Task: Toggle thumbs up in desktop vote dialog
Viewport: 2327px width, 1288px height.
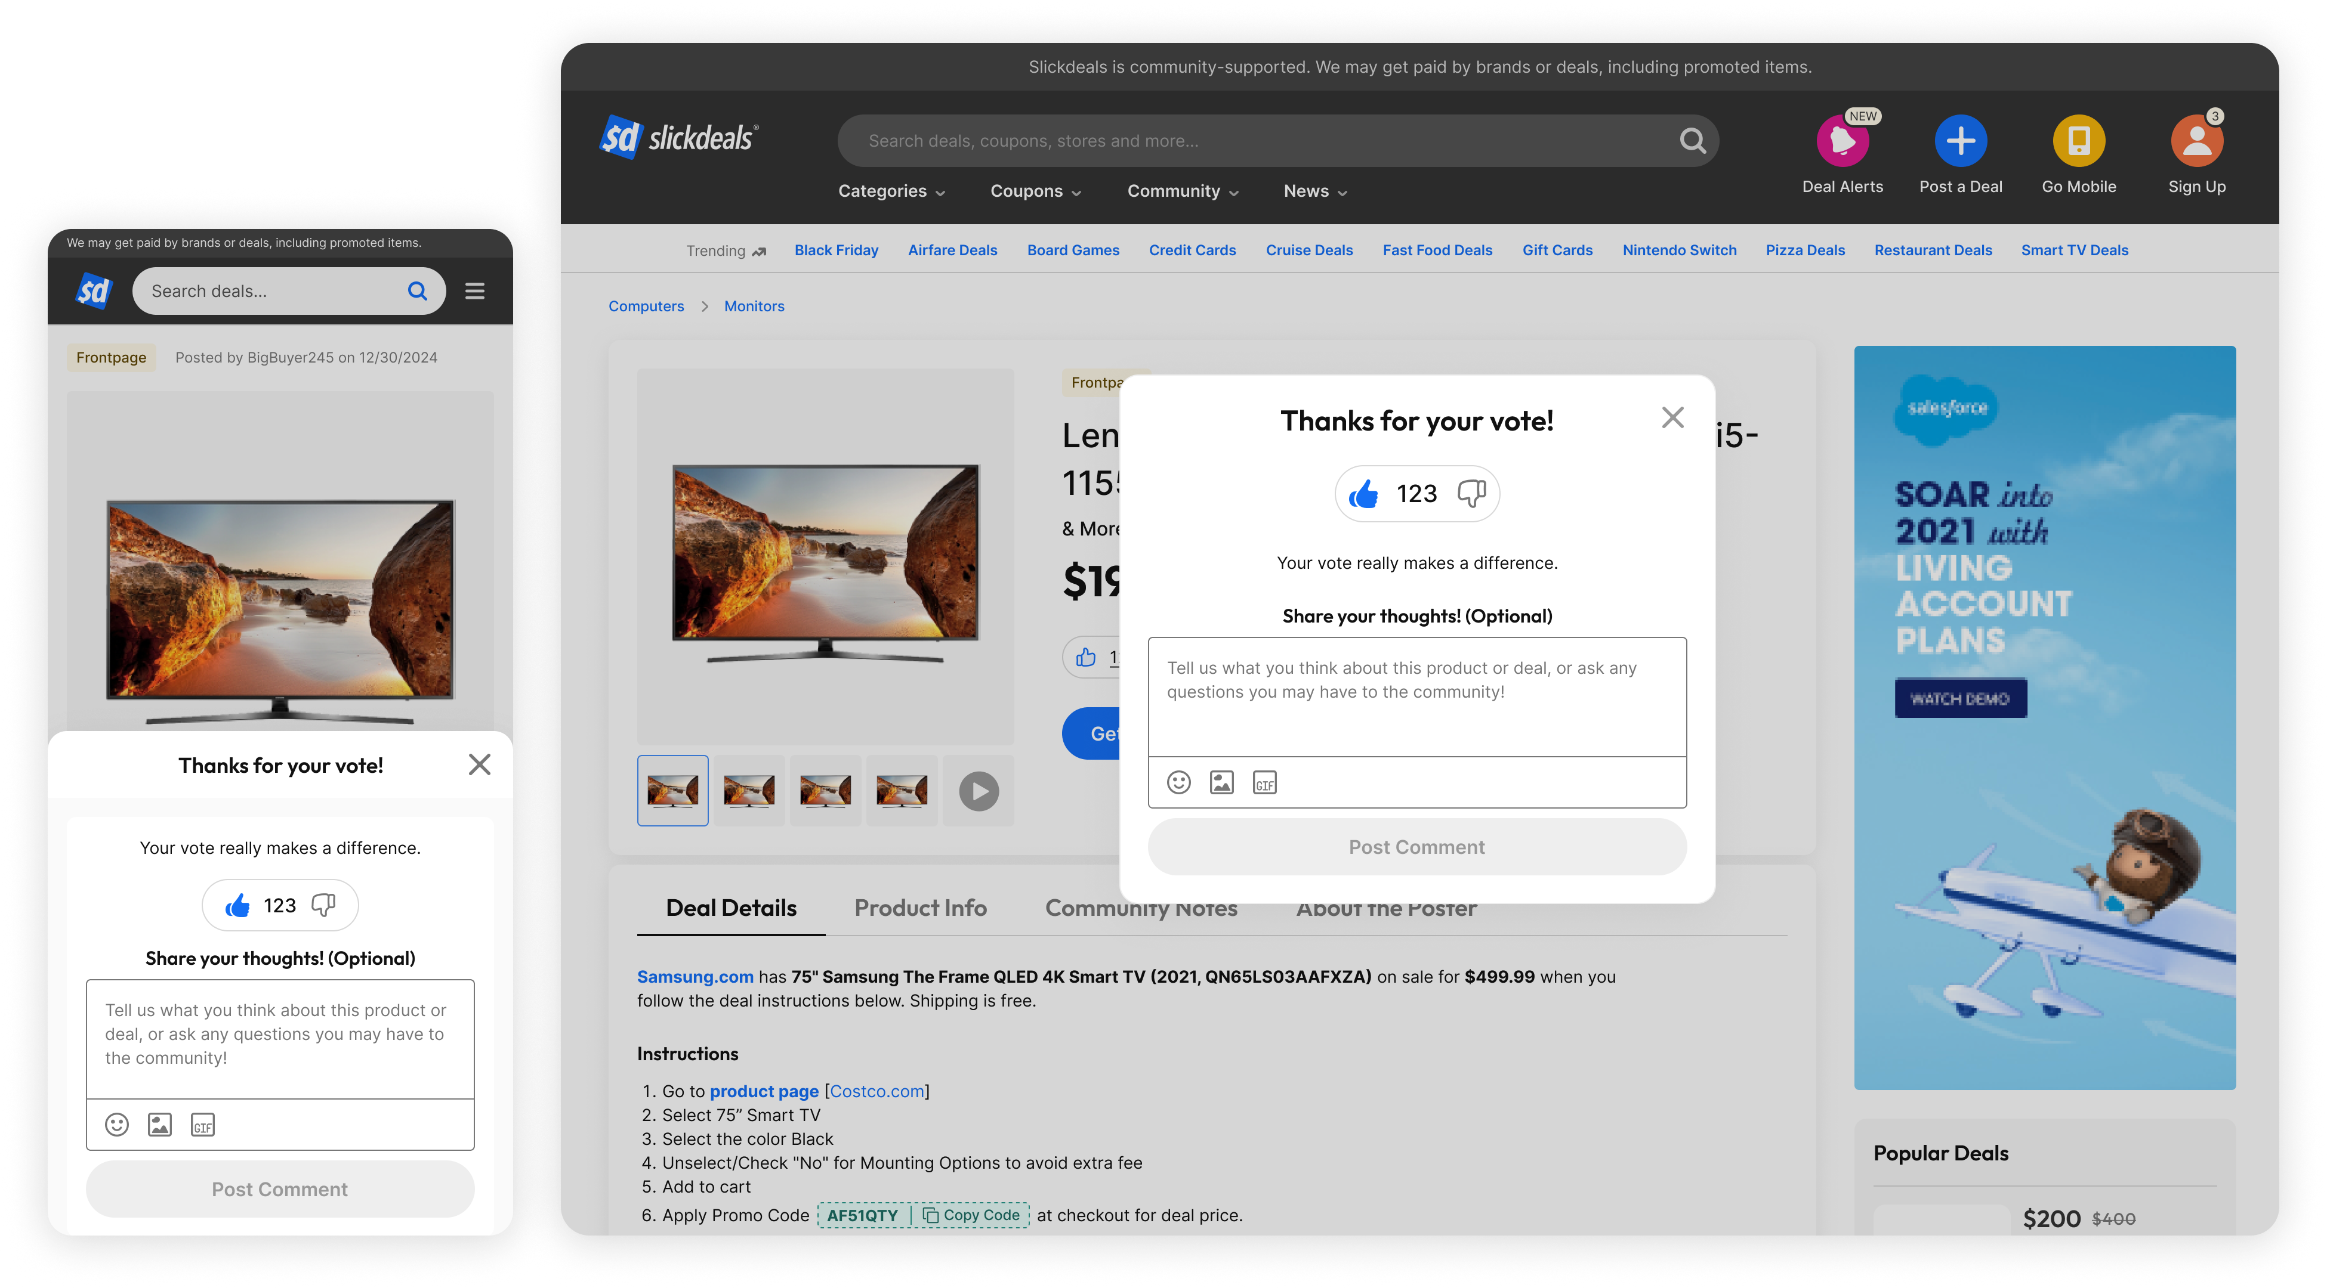Action: [1363, 494]
